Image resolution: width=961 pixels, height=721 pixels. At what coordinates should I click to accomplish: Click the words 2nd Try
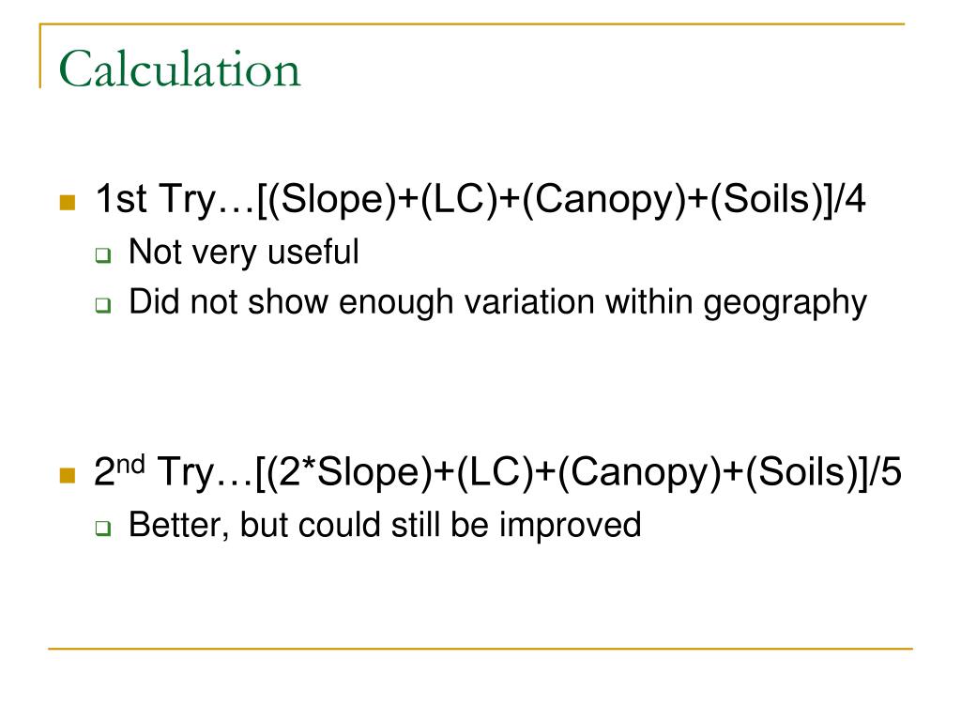click(155, 472)
